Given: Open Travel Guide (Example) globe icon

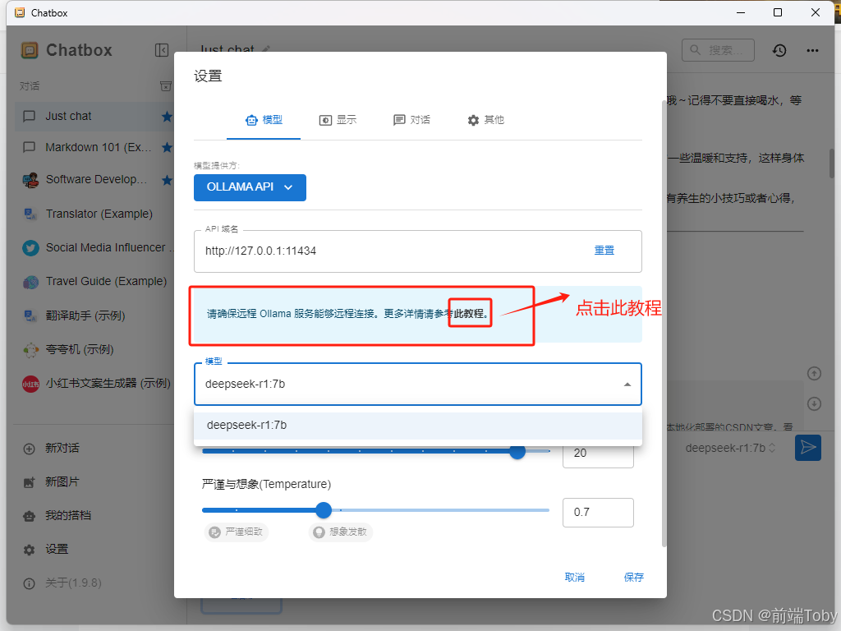Looking at the screenshot, I should coord(30,282).
